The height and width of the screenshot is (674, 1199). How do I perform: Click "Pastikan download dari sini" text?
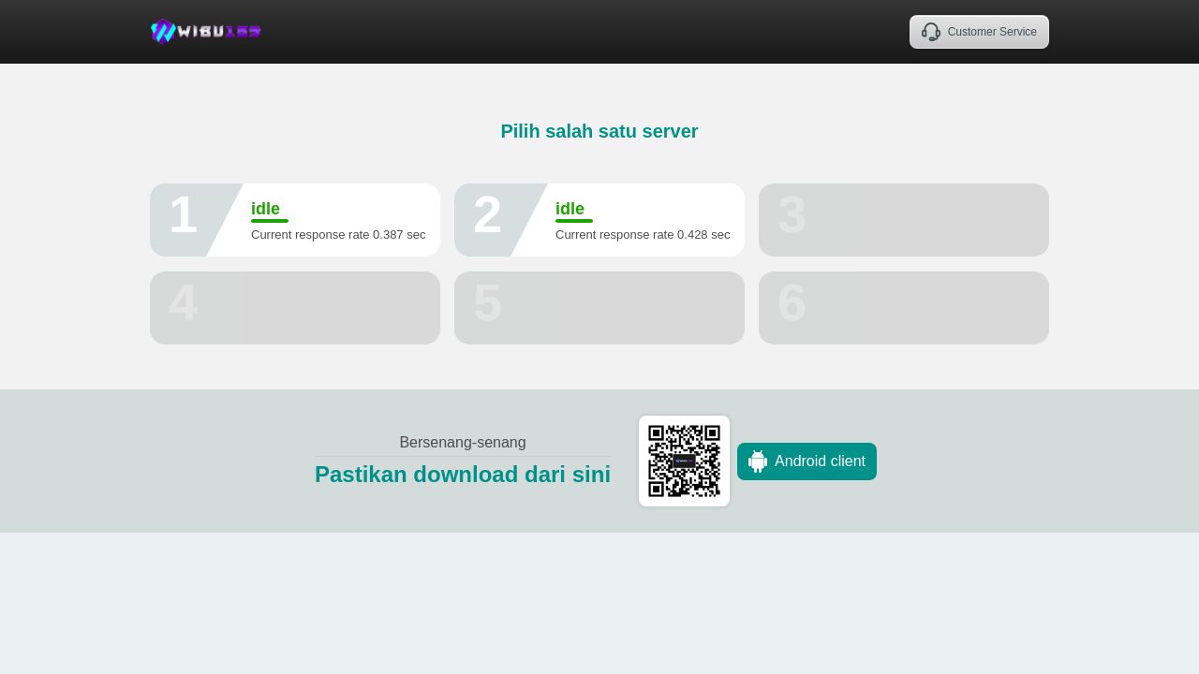click(x=463, y=475)
